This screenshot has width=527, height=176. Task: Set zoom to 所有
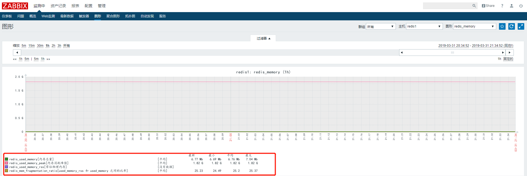pyautogui.click(x=67, y=46)
